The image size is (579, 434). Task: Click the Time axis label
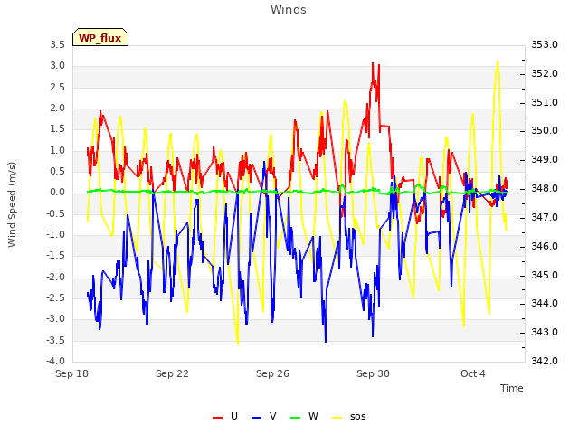click(512, 388)
